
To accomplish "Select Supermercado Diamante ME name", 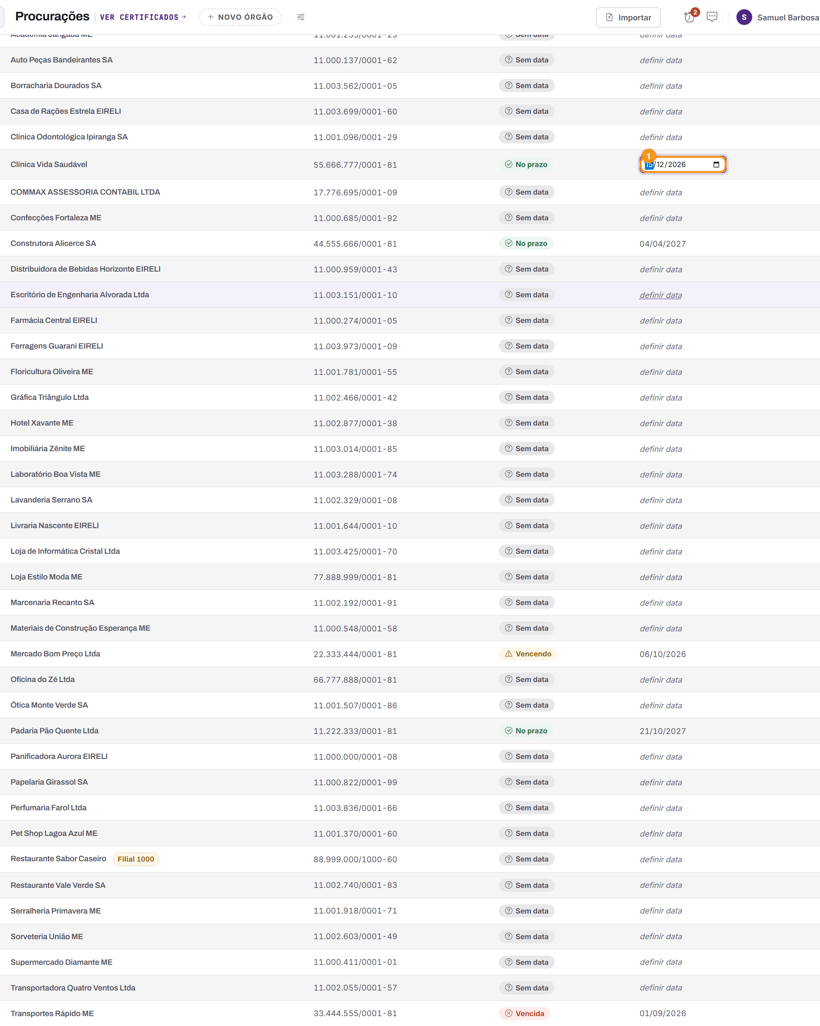I will click(x=62, y=962).
